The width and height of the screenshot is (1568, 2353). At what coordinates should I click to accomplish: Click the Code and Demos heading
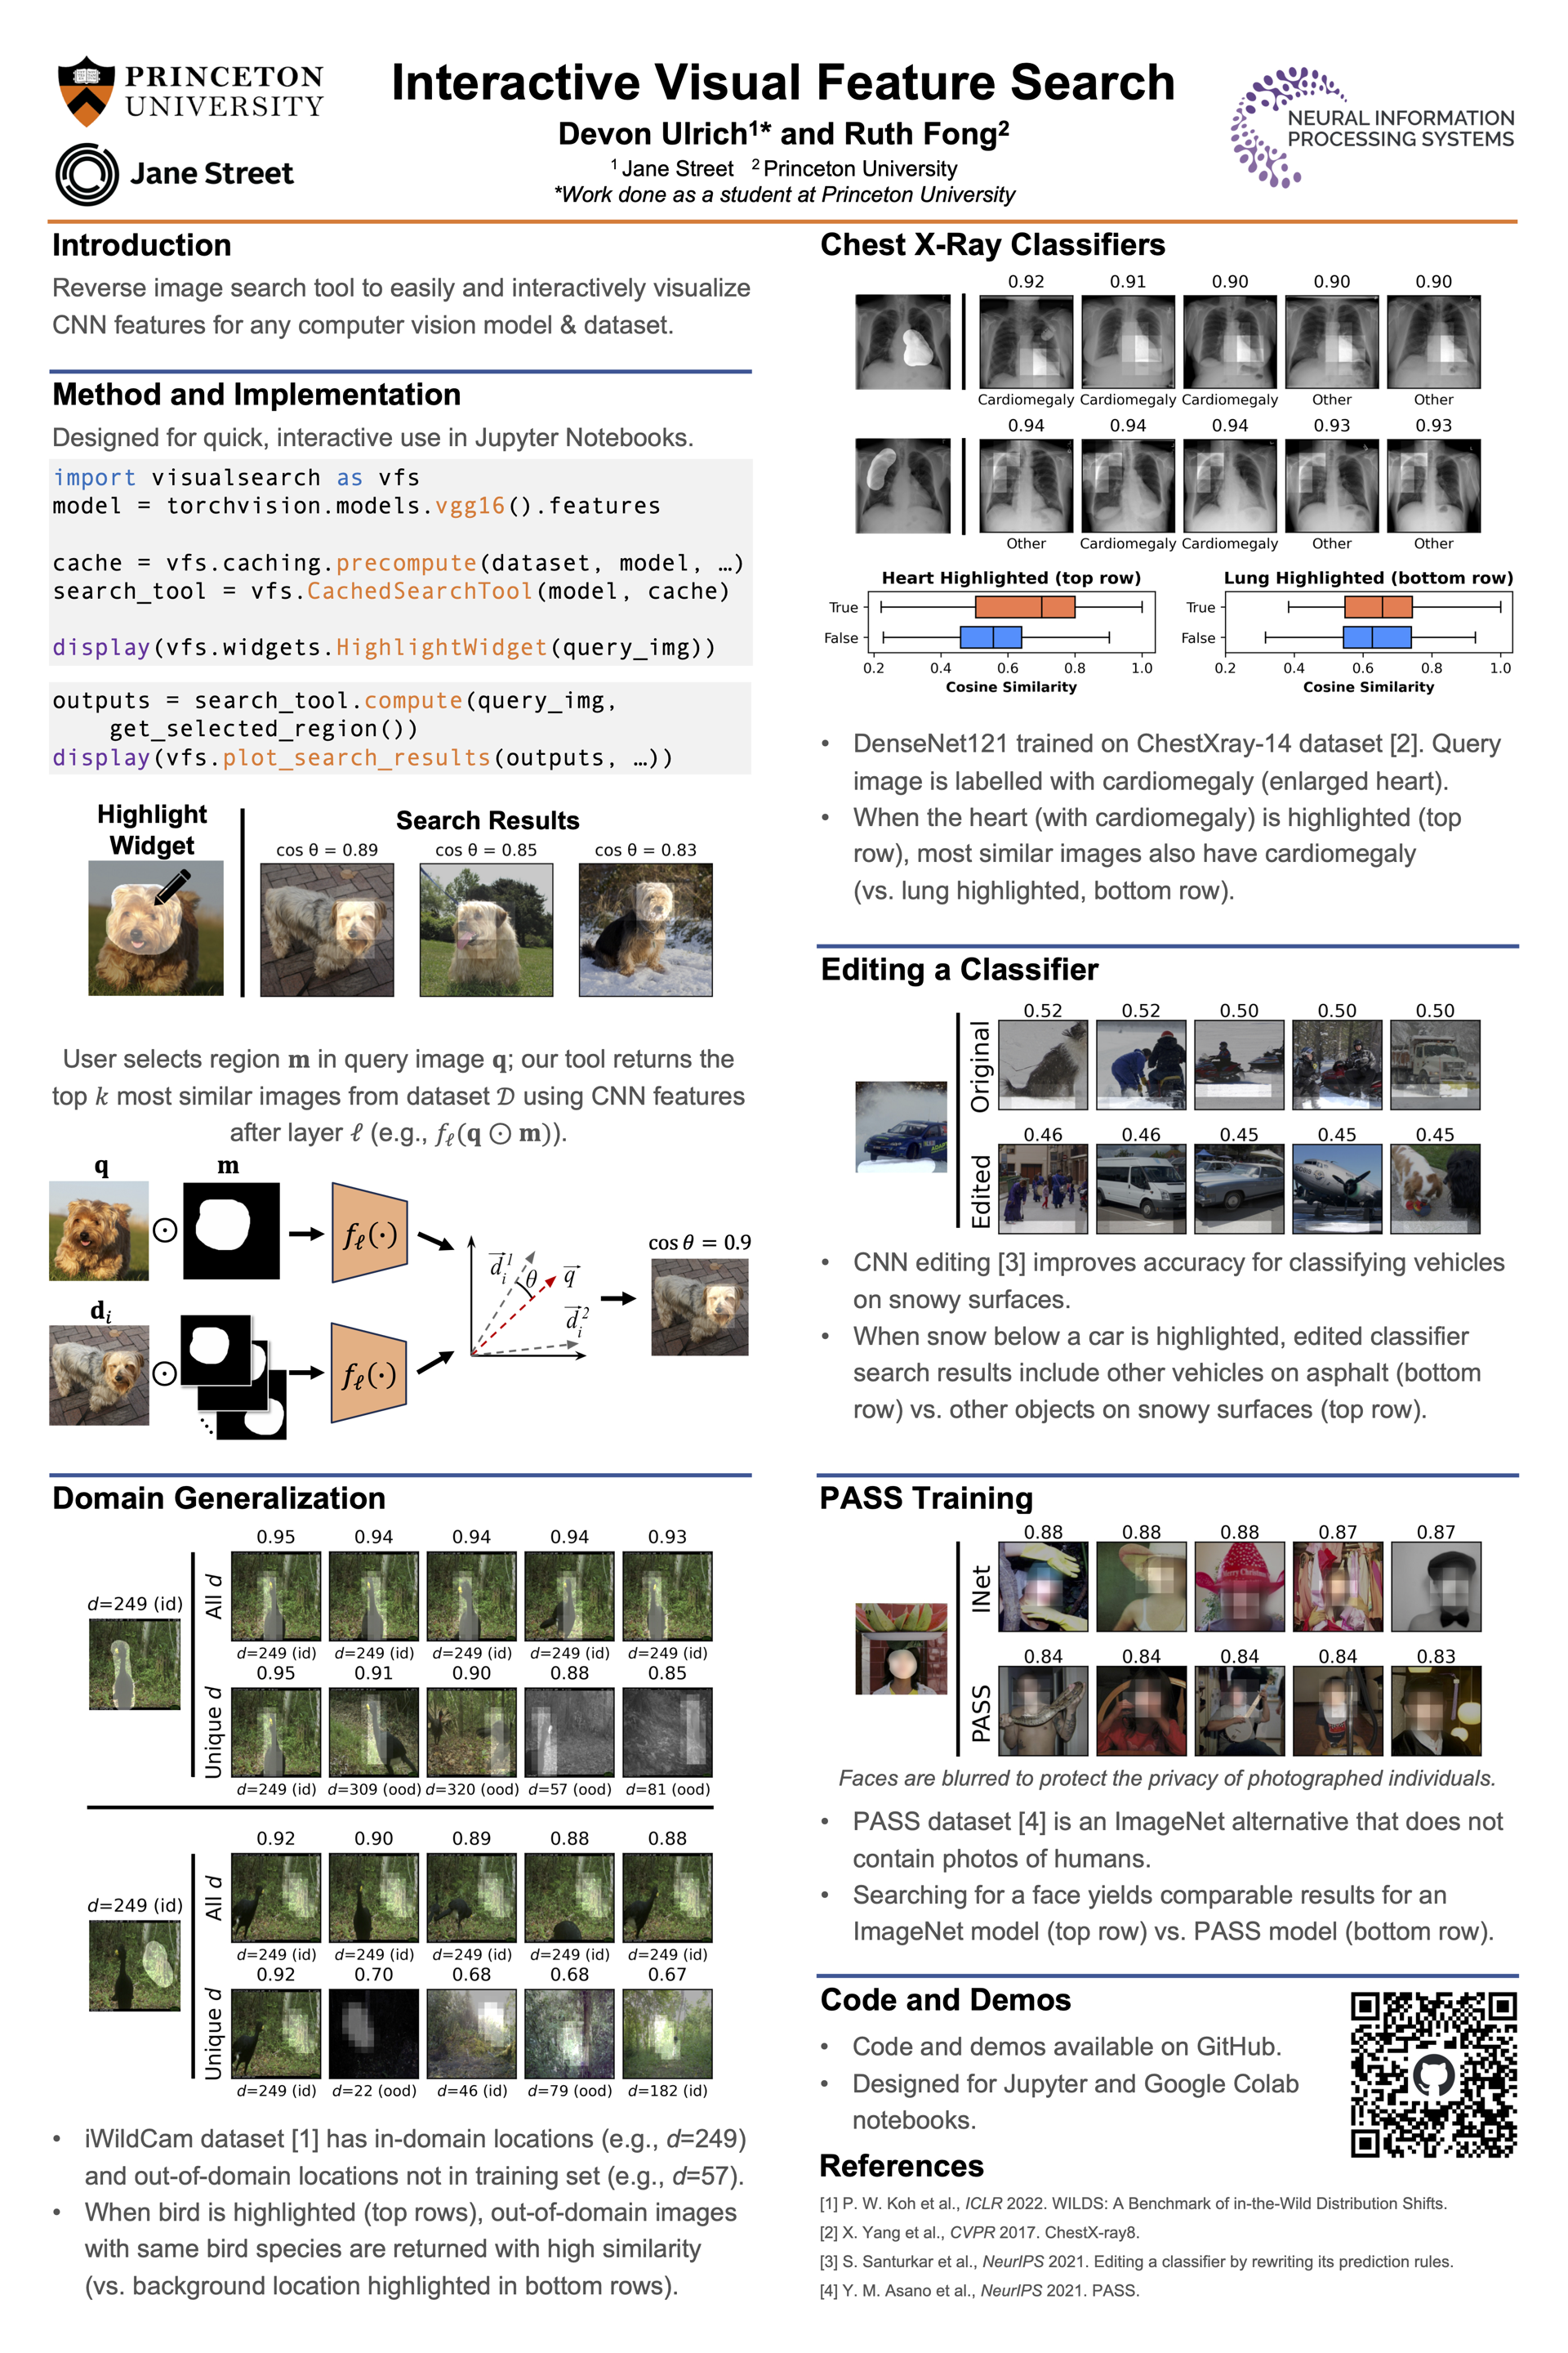[x=945, y=1999]
